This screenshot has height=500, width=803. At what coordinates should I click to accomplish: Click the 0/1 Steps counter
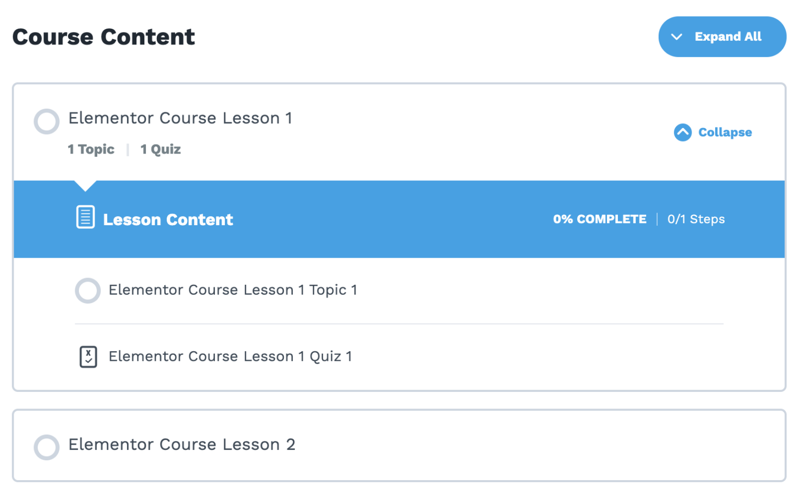point(696,219)
